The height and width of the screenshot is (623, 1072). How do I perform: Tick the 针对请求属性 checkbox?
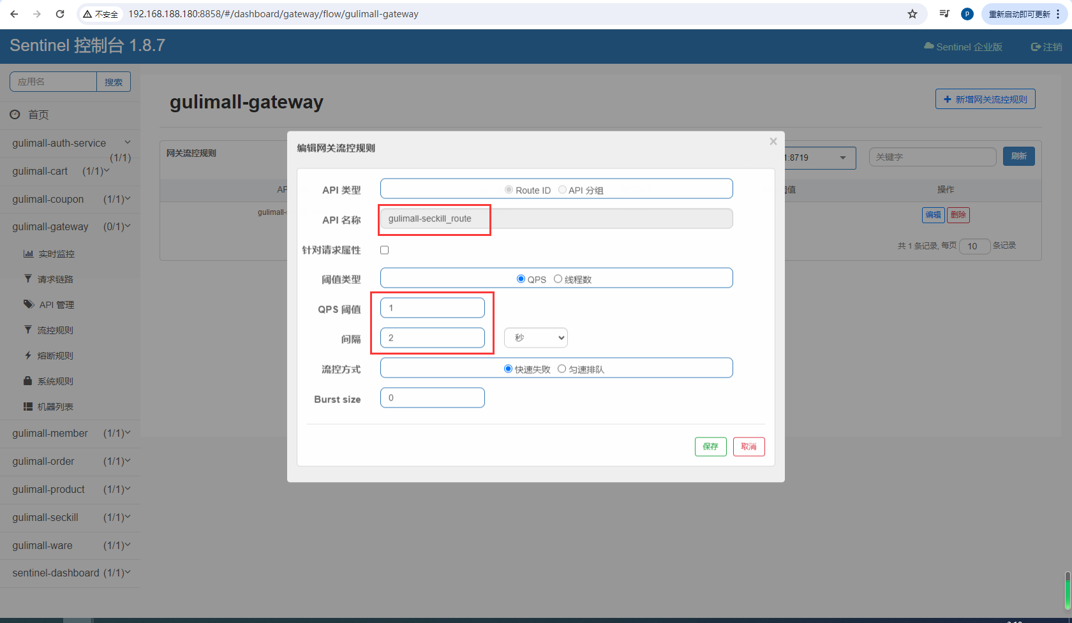384,250
